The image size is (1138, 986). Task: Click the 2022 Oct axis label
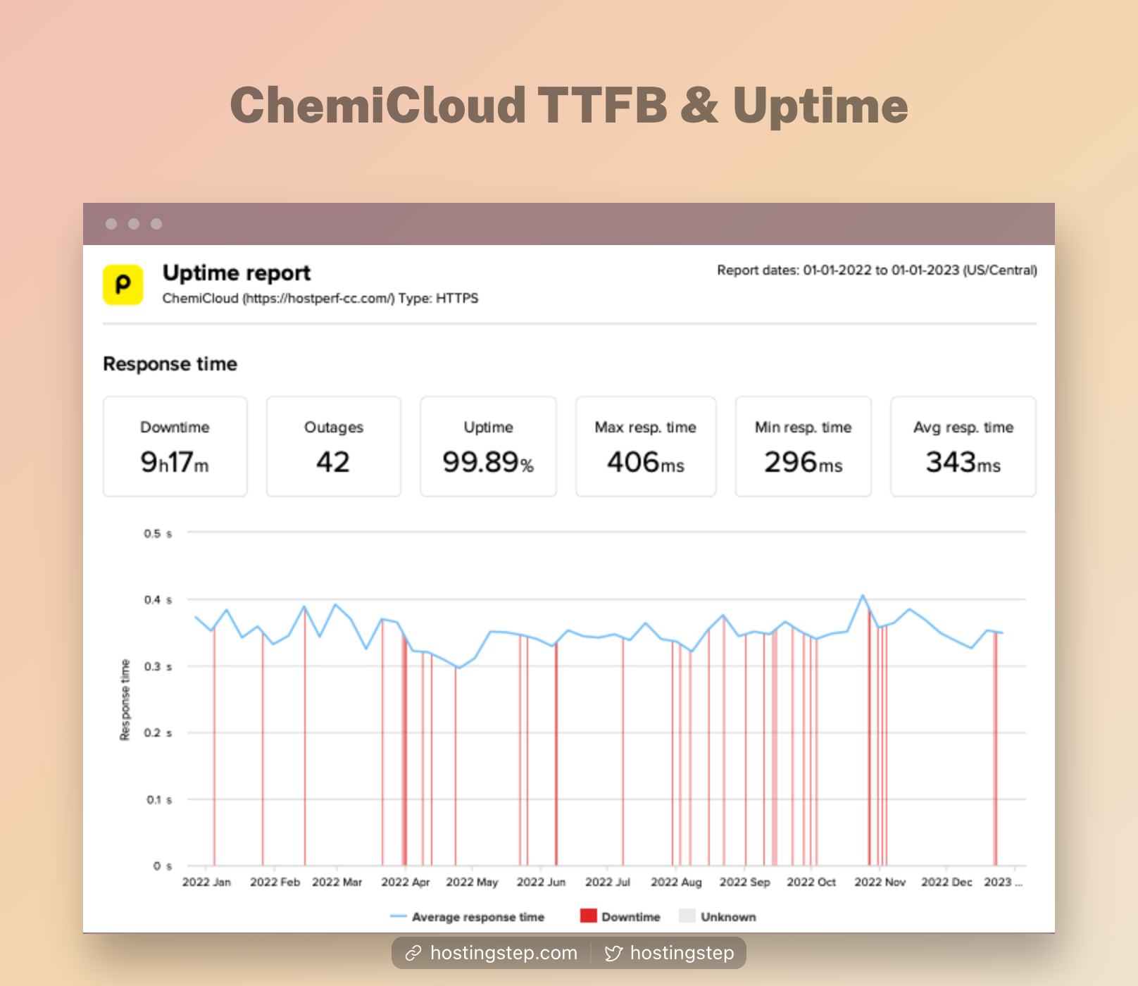tap(811, 882)
